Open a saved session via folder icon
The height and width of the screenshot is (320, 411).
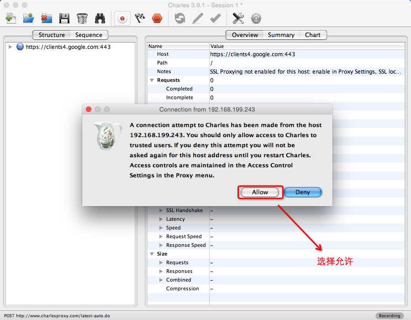(x=29, y=19)
